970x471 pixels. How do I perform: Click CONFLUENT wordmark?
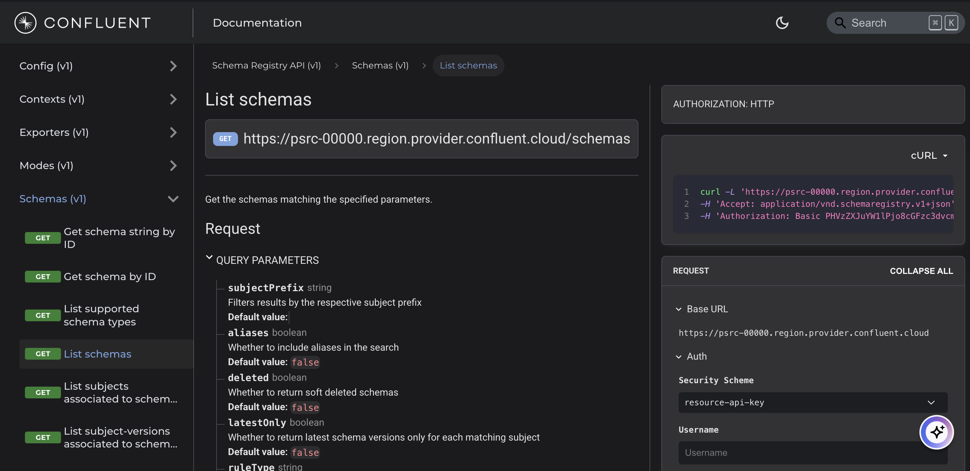pos(98,23)
